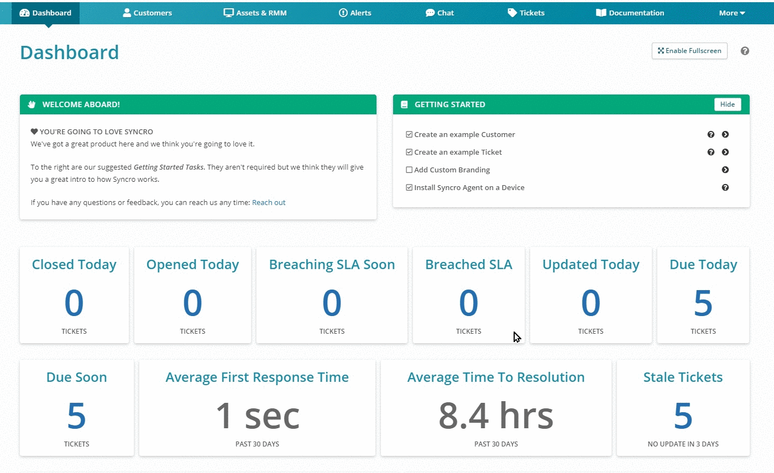
Task: Click arrow icon for Create an example Ticket
Action: coord(725,152)
